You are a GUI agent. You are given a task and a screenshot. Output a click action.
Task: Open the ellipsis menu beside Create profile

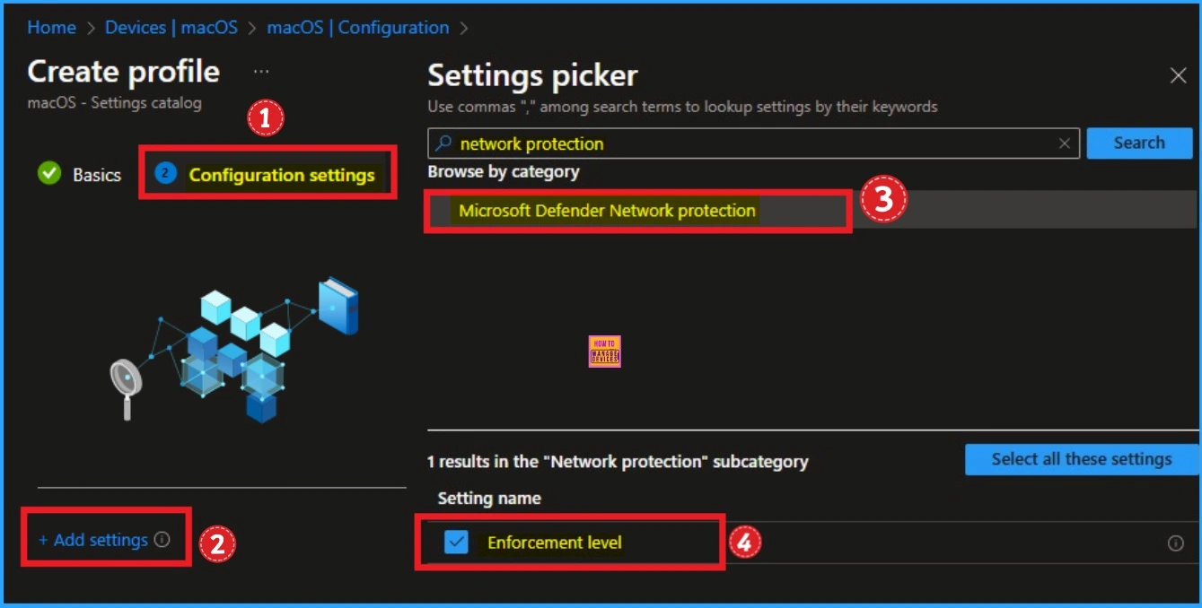click(259, 71)
